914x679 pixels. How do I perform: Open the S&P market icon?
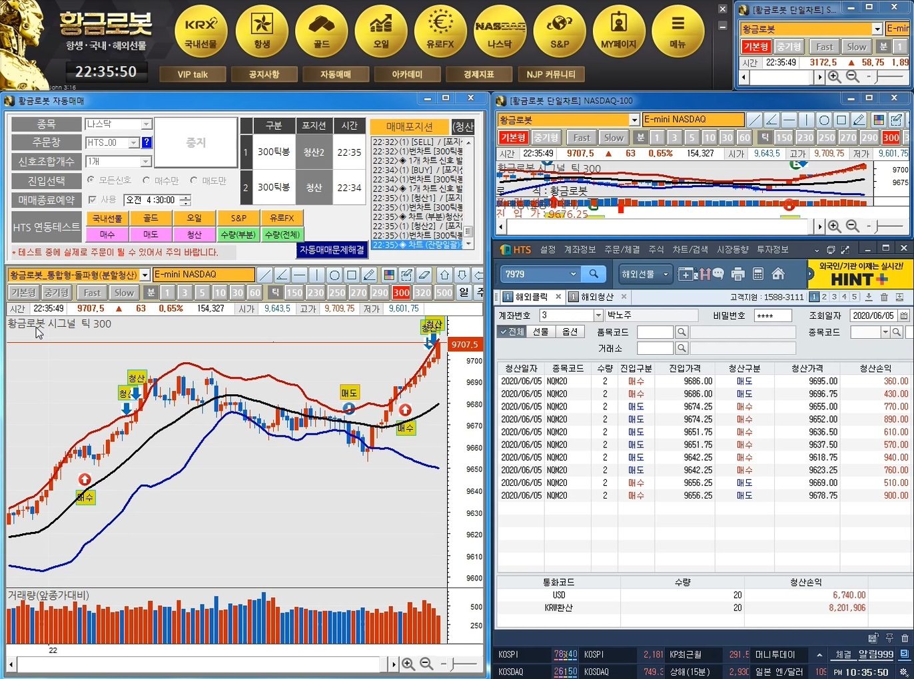[x=560, y=32]
